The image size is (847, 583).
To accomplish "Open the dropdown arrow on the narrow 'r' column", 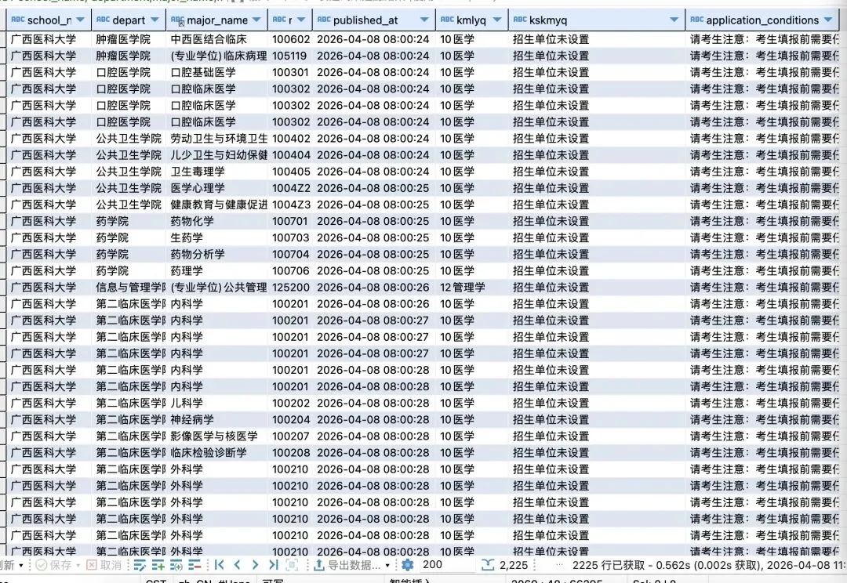I will click(x=301, y=20).
